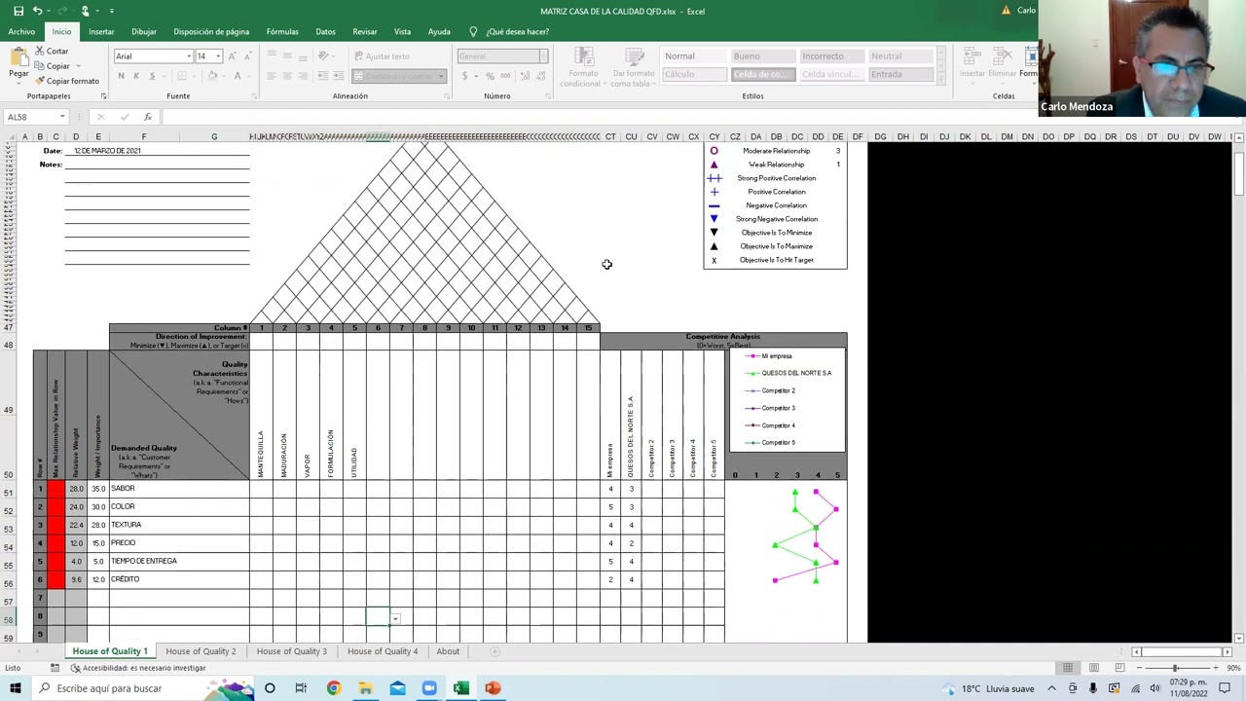The height and width of the screenshot is (701, 1246).
Task: Expand the cell styles gallery
Action: 939,78
